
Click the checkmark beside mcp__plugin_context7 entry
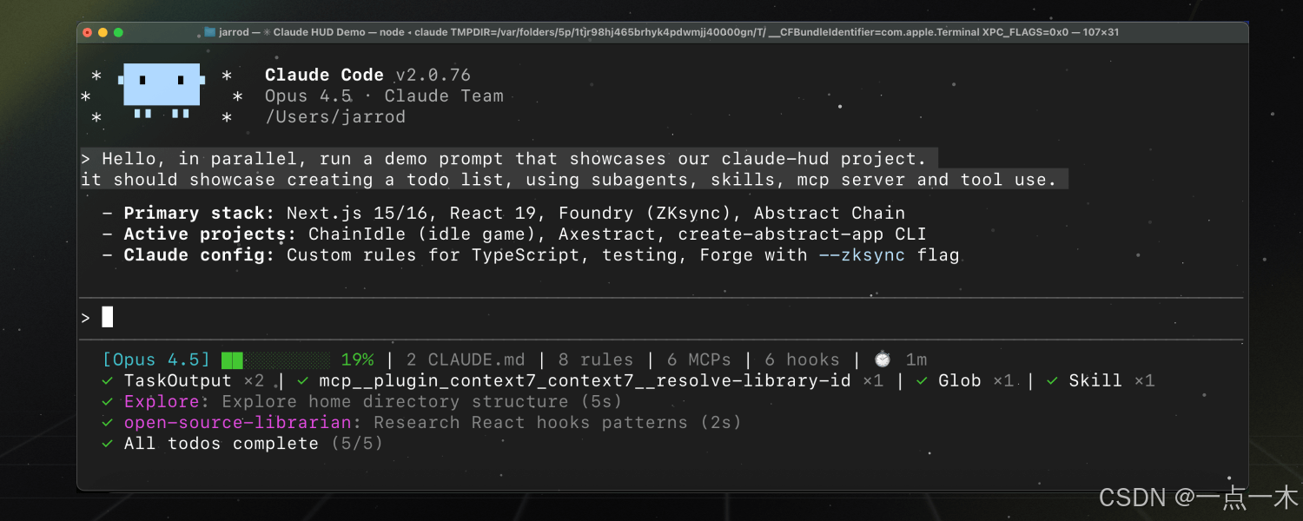tap(302, 380)
